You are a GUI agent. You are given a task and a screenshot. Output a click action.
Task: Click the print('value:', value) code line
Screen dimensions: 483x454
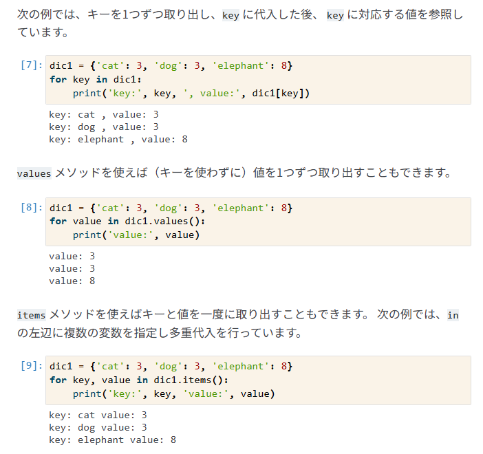pos(136,235)
